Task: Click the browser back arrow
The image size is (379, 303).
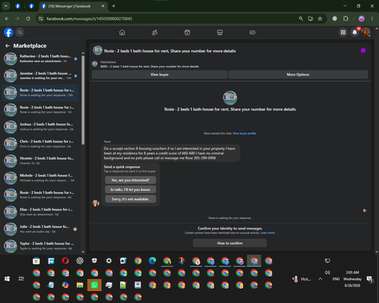Action: [7, 19]
